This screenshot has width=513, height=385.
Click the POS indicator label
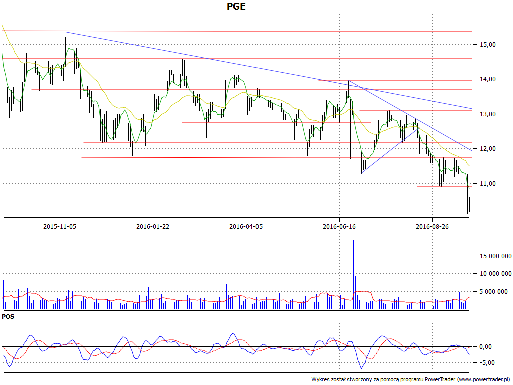coord(8,317)
